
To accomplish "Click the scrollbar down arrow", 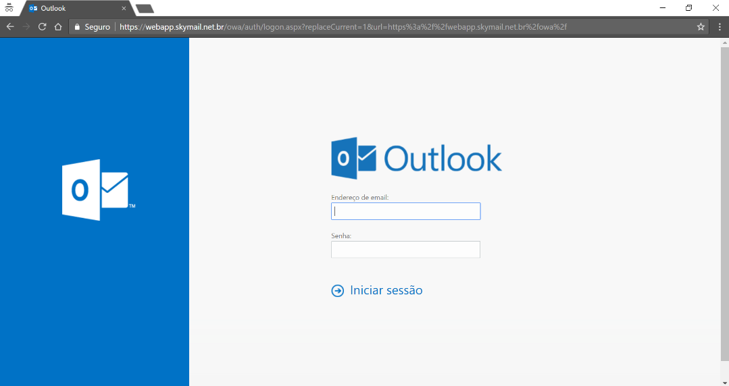I will click(x=724, y=381).
